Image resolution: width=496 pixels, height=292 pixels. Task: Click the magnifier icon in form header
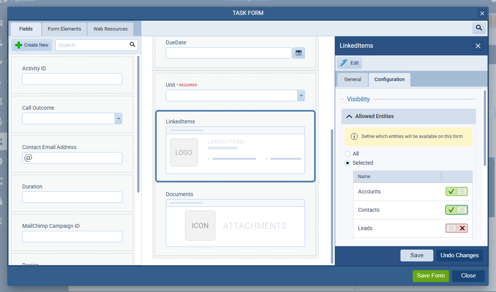pyautogui.click(x=479, y=28)
